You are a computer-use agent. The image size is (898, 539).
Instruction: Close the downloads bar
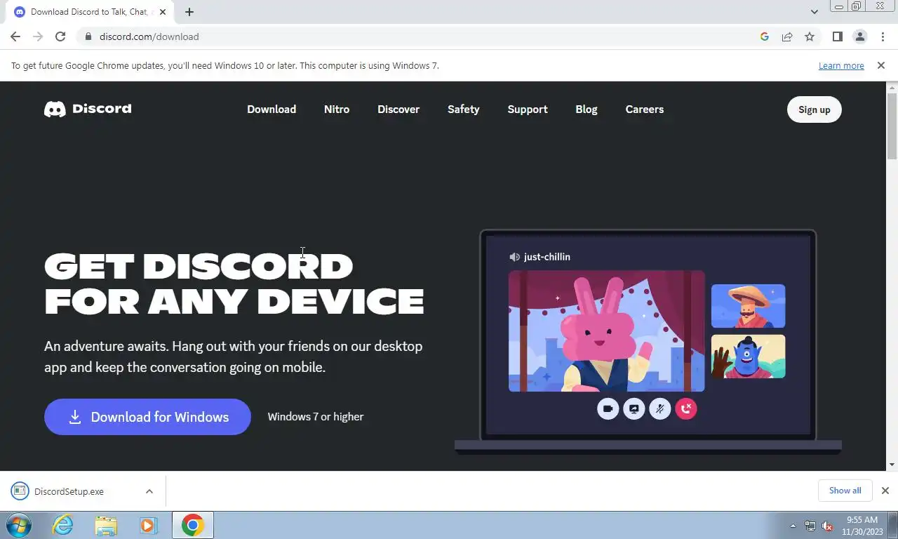click(885, 491)
